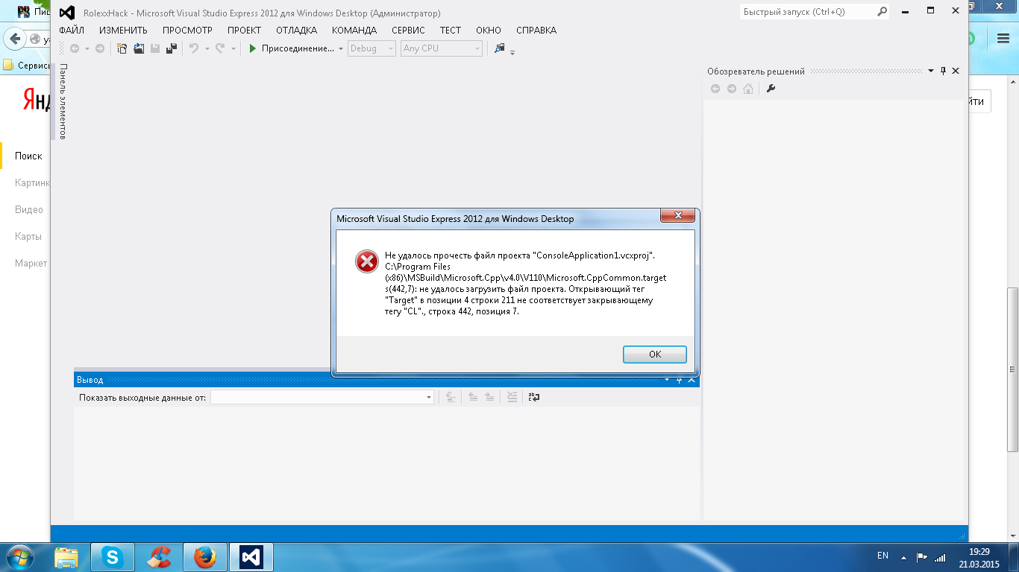Click the Open File toolbar icon

[139, 48]
